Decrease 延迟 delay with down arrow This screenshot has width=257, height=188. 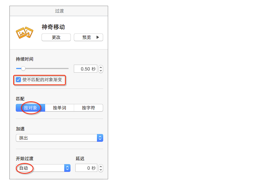pyautogui.click(x=101, y=170)
